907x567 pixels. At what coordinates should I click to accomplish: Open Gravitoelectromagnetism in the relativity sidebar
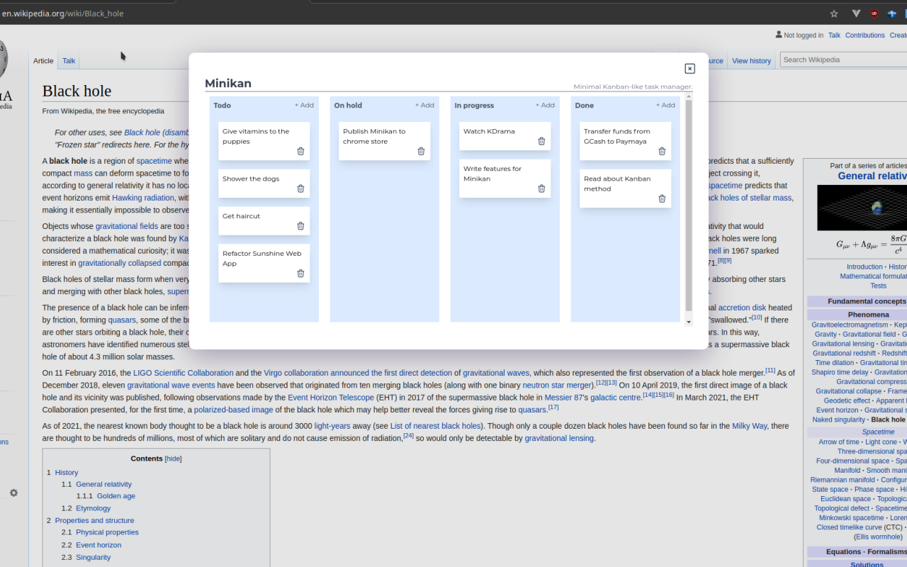tap(850, 325)
